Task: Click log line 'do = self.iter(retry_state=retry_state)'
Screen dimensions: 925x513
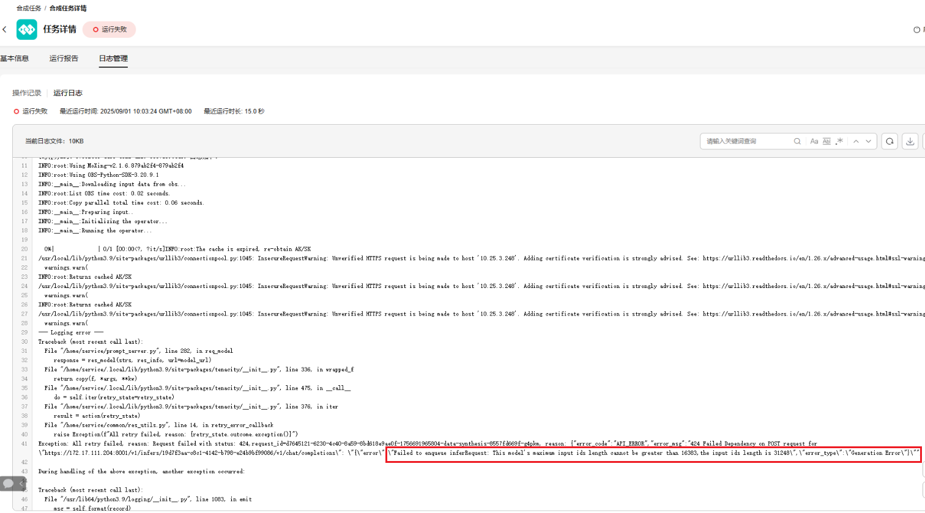Action: (x=114, y=397)
